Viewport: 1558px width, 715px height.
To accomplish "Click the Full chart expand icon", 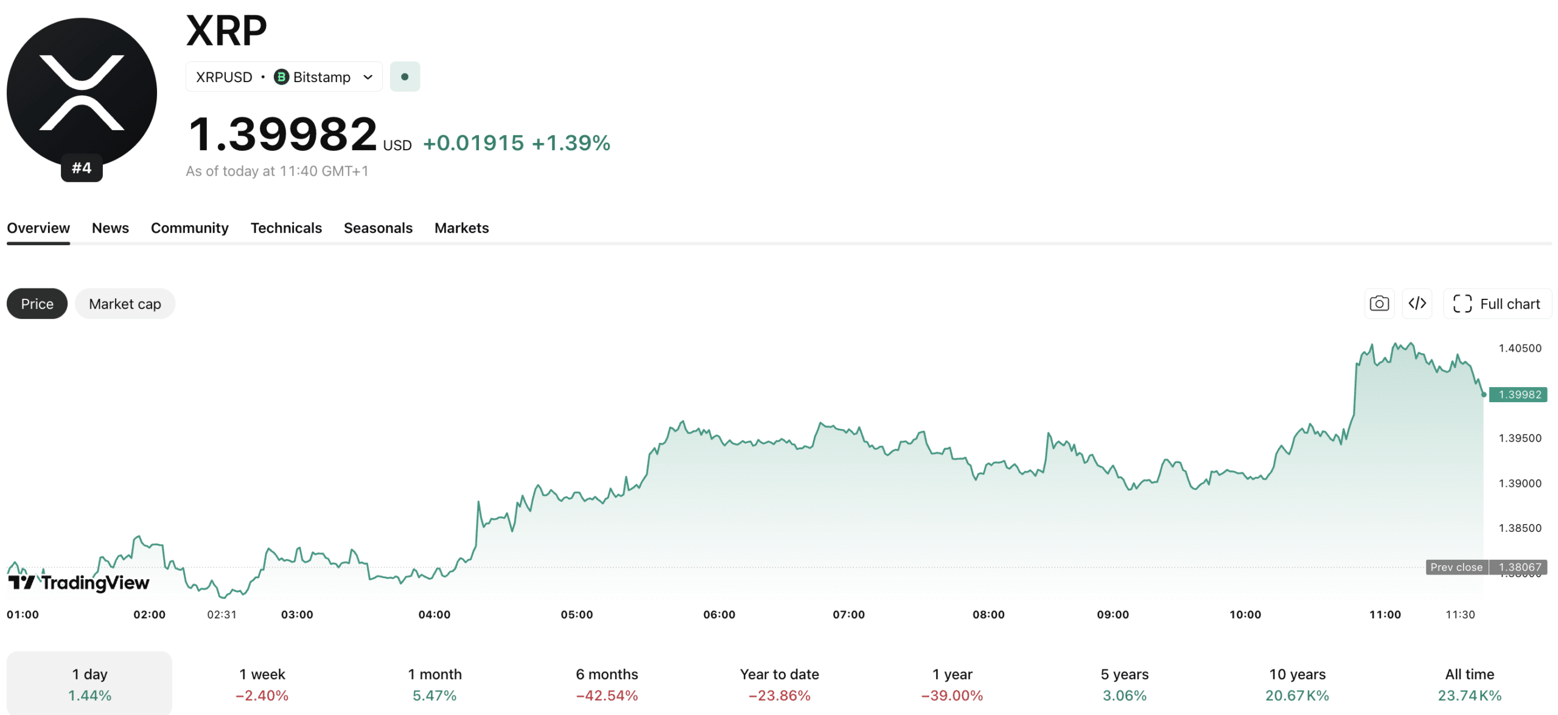I will coord(1462,303).
